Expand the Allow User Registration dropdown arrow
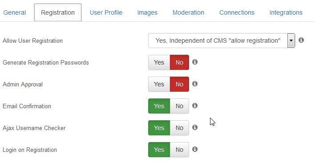The width and height of the screenshot is (315, 163). tap(291, 41)
